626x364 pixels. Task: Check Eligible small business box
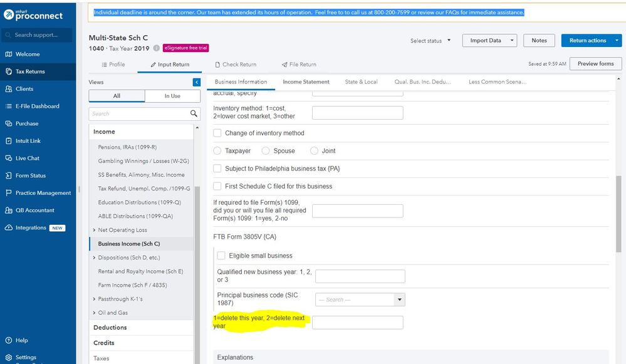(221, 256)
